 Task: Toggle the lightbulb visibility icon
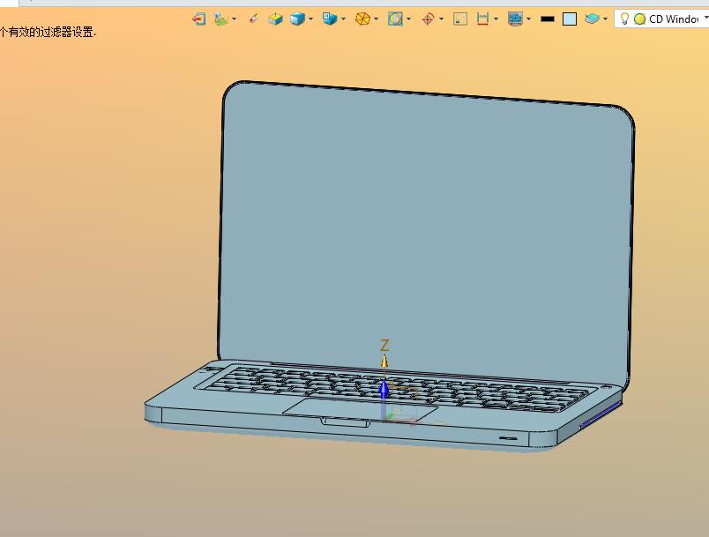click(x=624, y=19)
